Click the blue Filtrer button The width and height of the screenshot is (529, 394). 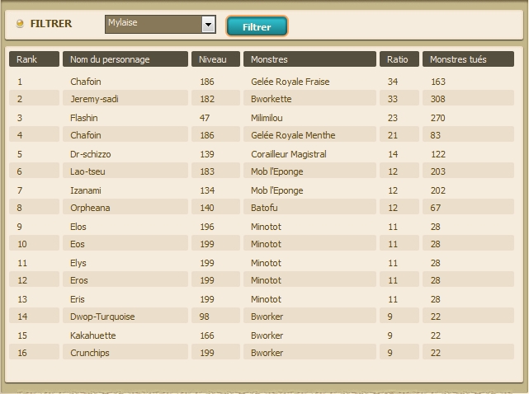(257, 26)
